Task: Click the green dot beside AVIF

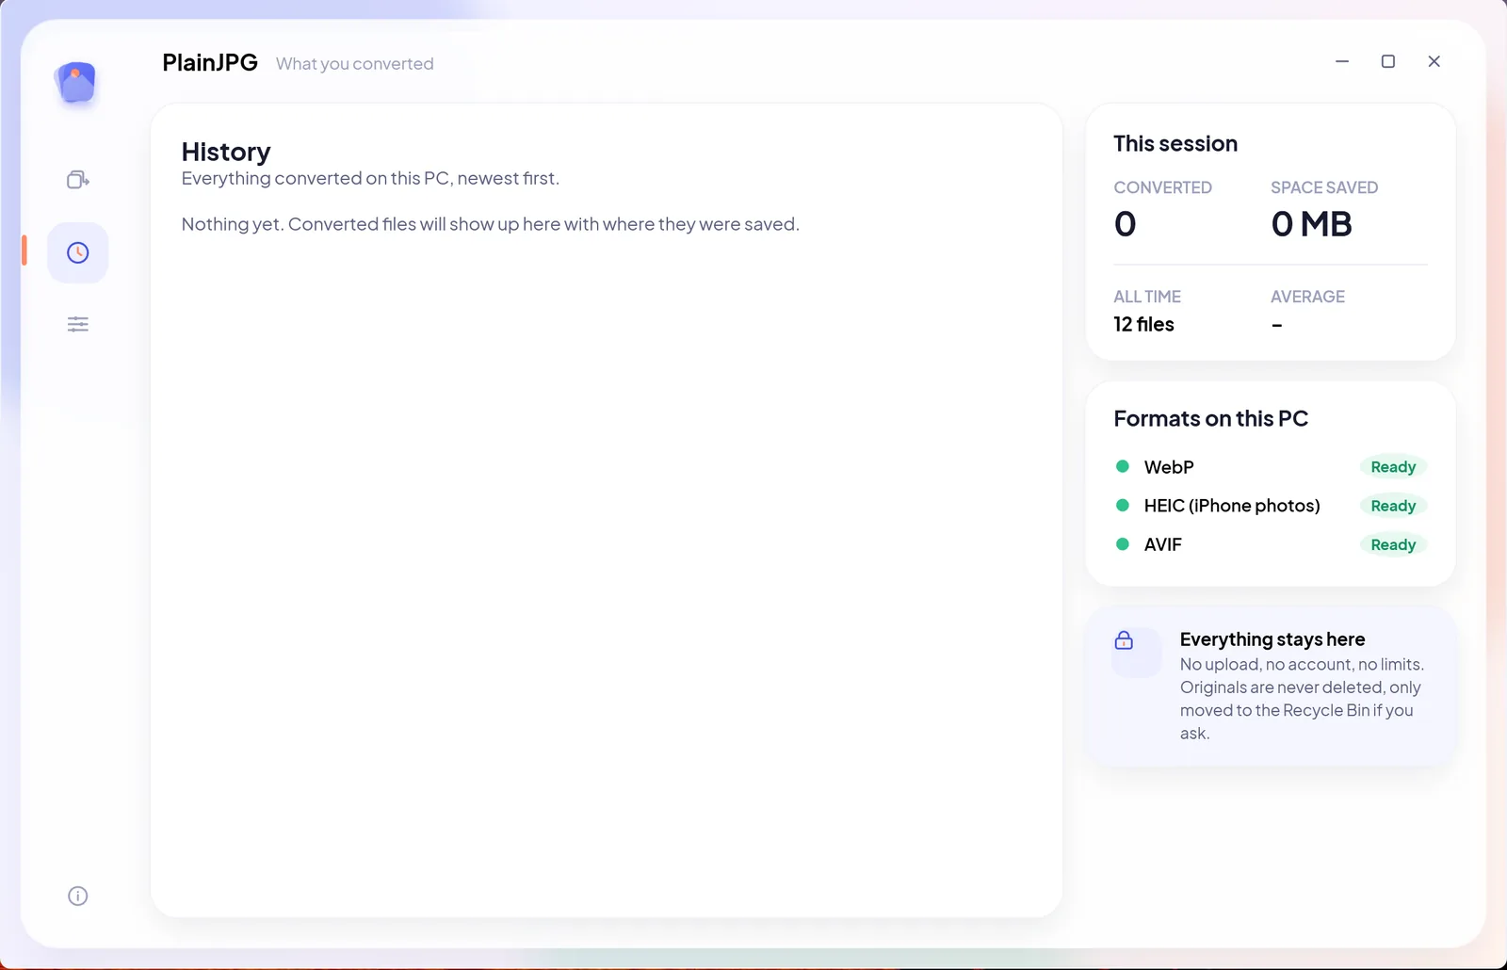Action: pos(1123,543)
